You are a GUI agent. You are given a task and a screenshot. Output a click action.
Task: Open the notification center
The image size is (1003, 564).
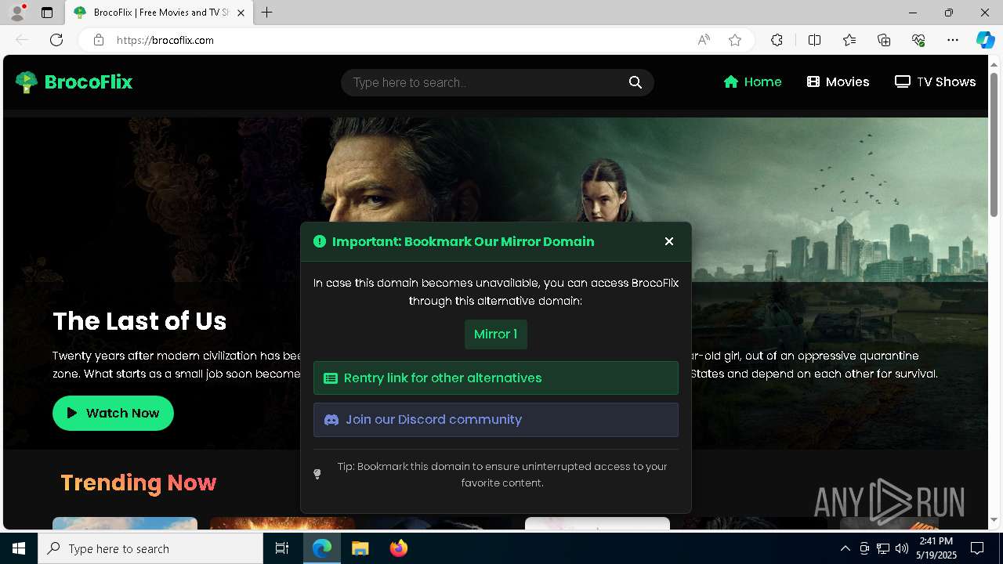pyautogui.click(x=977, y=548)
